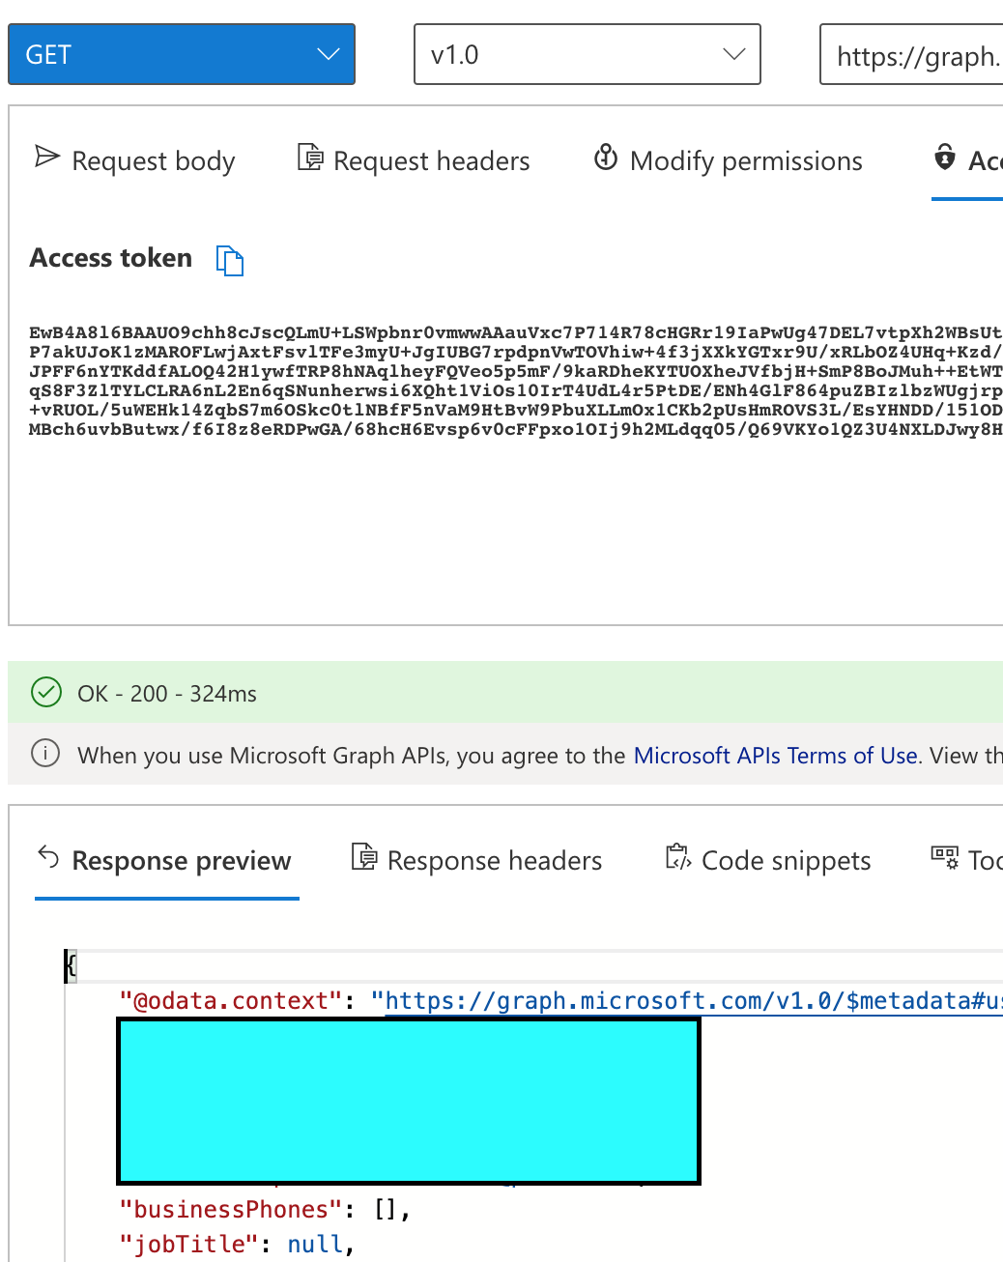This screenshot has width=1003, height=1262.
Task: Click the Modify permissions key icon
Action: coord(605,158)
